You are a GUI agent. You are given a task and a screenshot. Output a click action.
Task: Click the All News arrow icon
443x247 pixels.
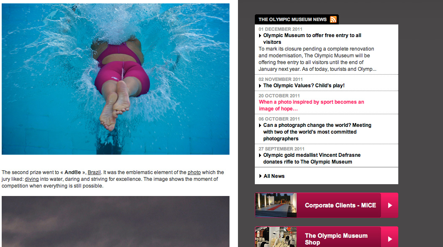[260, 176]
